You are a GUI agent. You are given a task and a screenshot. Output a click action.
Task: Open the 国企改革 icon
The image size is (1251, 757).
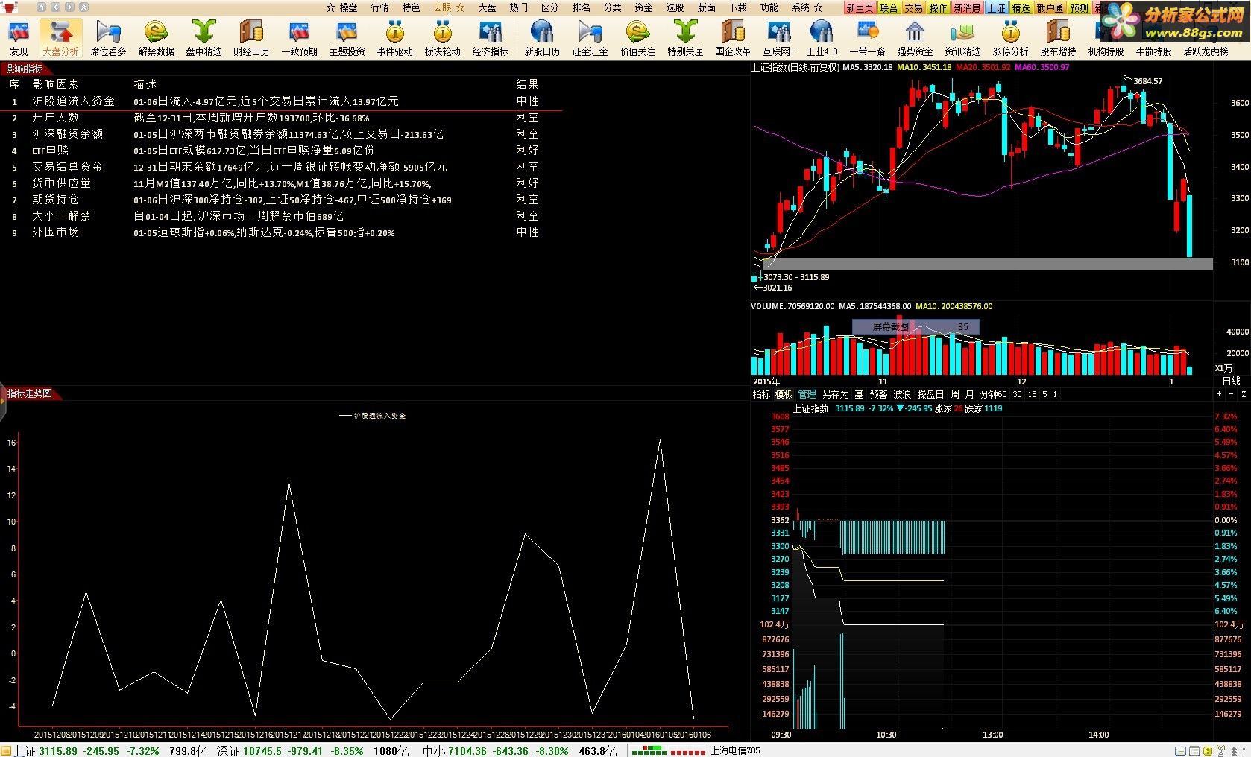(733, 39)
